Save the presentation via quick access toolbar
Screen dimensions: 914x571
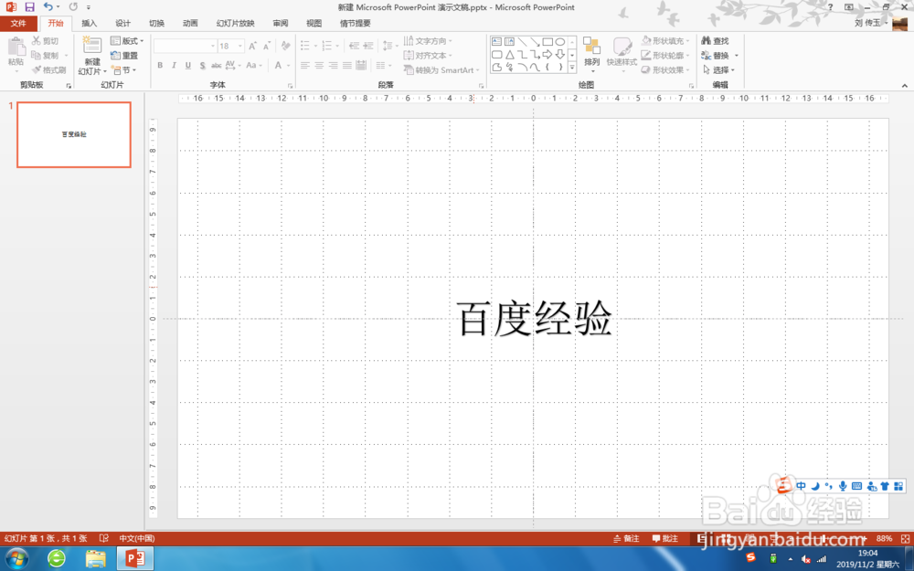pos(29,7)
